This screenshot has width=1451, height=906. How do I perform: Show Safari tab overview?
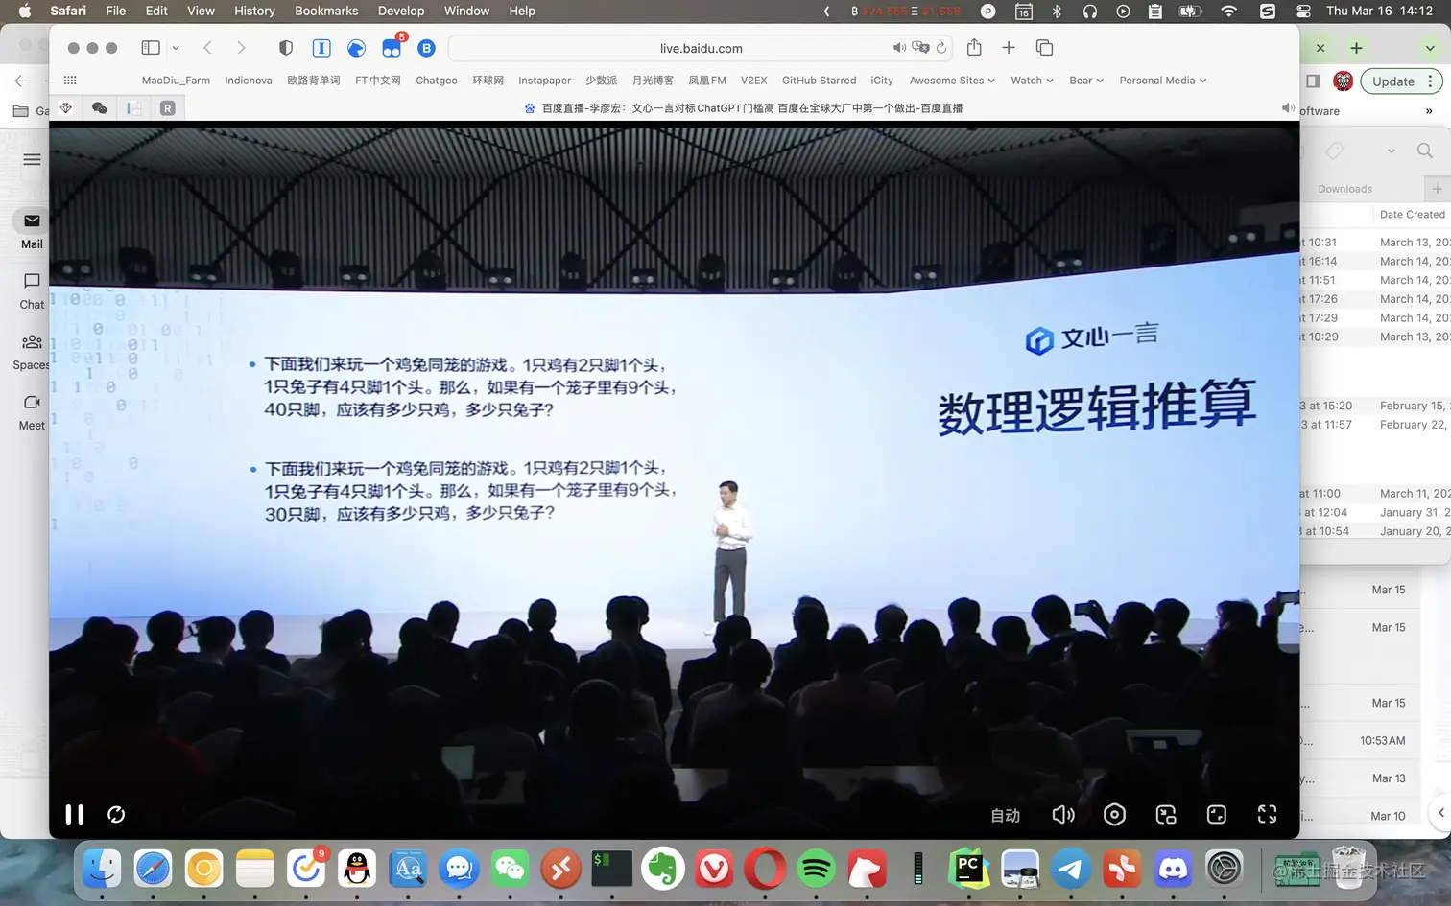tap(1045, 47)
